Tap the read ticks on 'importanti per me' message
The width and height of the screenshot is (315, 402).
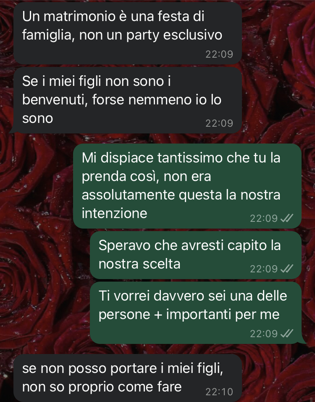click(286, 333)
